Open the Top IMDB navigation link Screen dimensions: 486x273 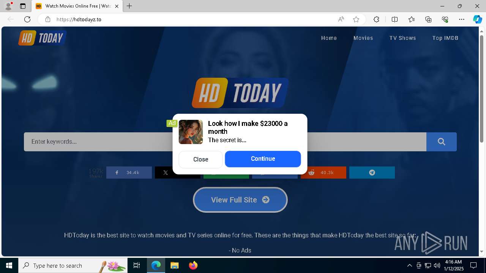tap(445, 38)
